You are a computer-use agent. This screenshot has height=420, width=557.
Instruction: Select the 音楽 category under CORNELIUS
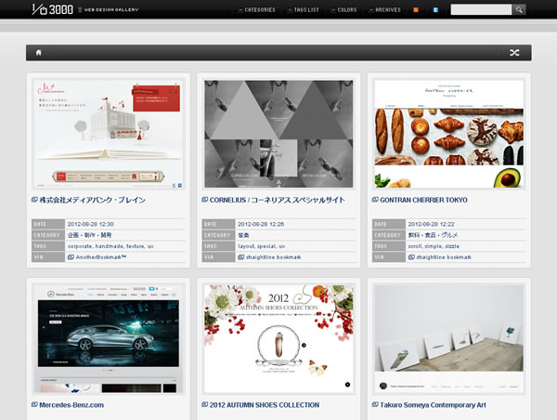pos(243,235)
